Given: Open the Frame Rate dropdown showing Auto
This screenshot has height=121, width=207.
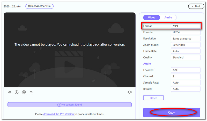Looking at the screenshot, I should 186,51.
